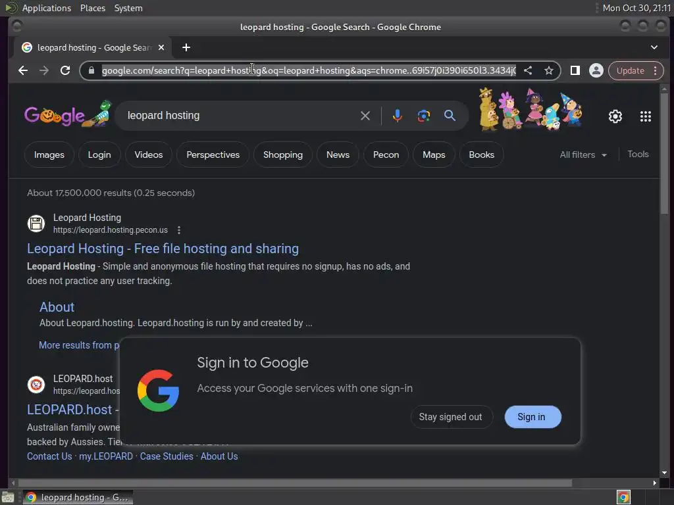Click the Halloween characters doodle image
674x505 pixels.
tap(531, 110)
